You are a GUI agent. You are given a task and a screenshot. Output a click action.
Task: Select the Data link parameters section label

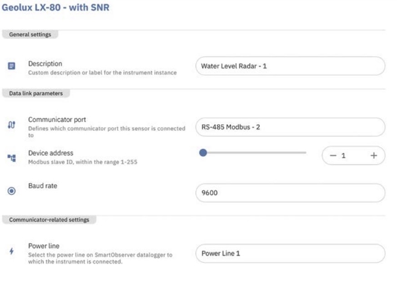(x=35, y=93)
